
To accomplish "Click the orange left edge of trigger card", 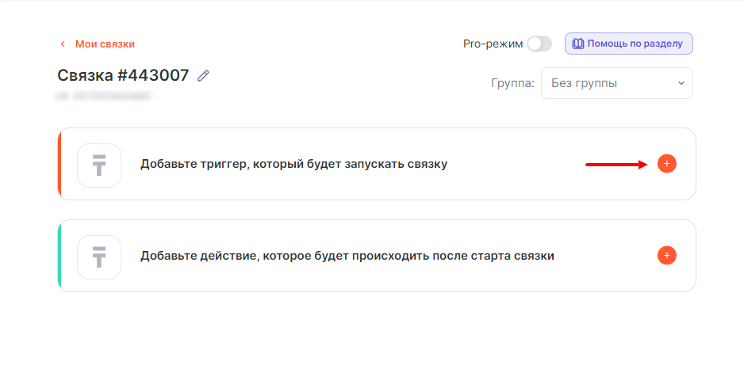I will [60, 164].
